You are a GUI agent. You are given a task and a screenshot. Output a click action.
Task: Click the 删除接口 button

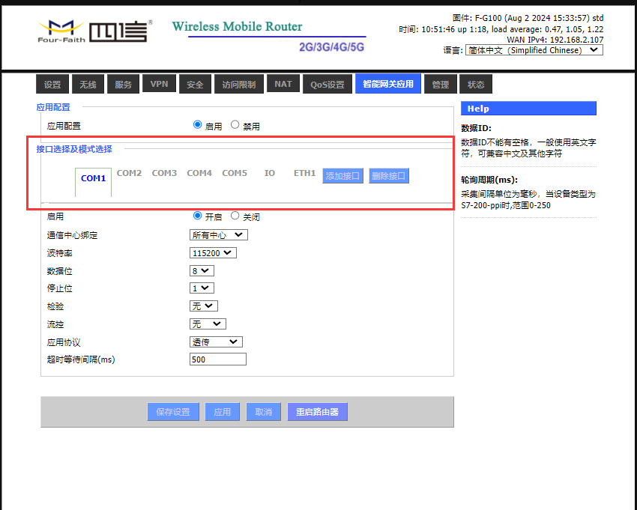[x=389, y=176]
